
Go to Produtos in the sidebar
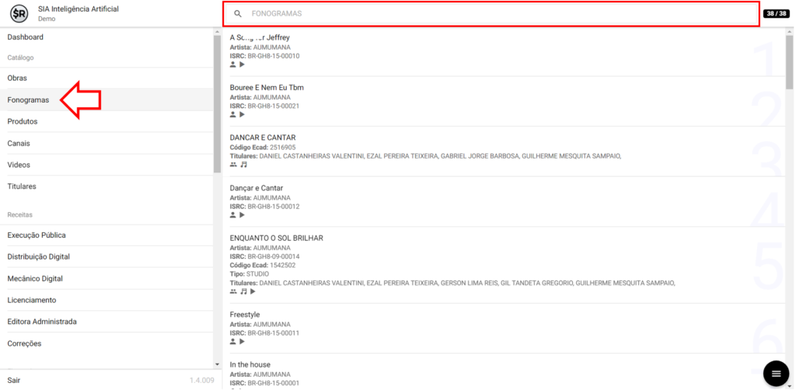click(x=23, y=122)
